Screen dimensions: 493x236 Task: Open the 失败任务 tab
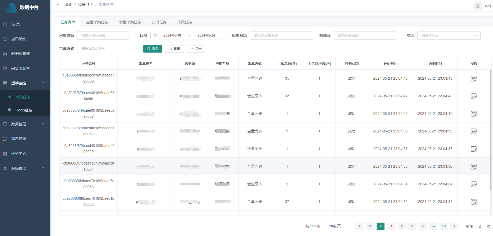(x=185, y=22)
